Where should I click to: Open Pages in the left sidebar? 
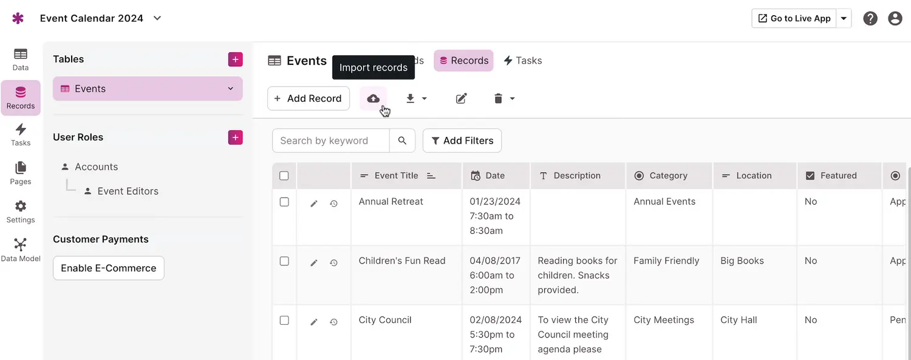pyautogui.click(x=21, y=173)
